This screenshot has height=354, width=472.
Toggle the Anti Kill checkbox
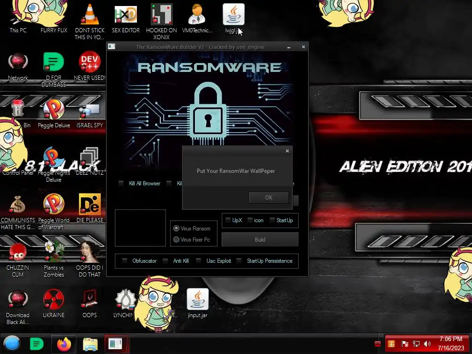point(165,261)
